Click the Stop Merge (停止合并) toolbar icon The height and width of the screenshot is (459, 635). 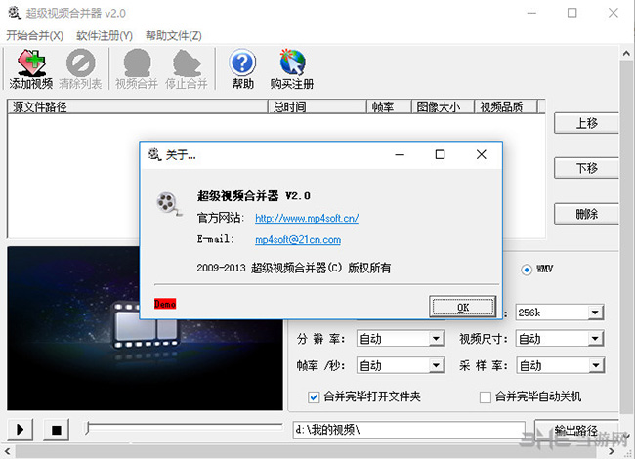pos(187,63)
